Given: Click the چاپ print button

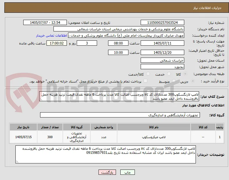Looking at the screenshot, I should [128, 172].
